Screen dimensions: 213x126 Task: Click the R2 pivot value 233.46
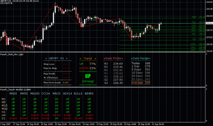118,67
